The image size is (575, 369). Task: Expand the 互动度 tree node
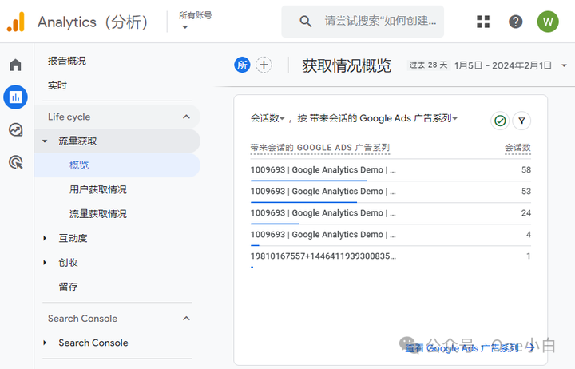click(x=45, y=238)
